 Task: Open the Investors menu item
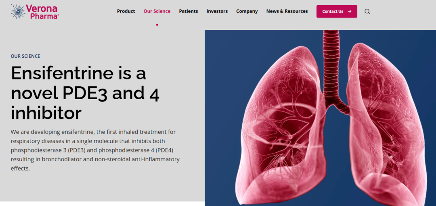pos(217,11)
